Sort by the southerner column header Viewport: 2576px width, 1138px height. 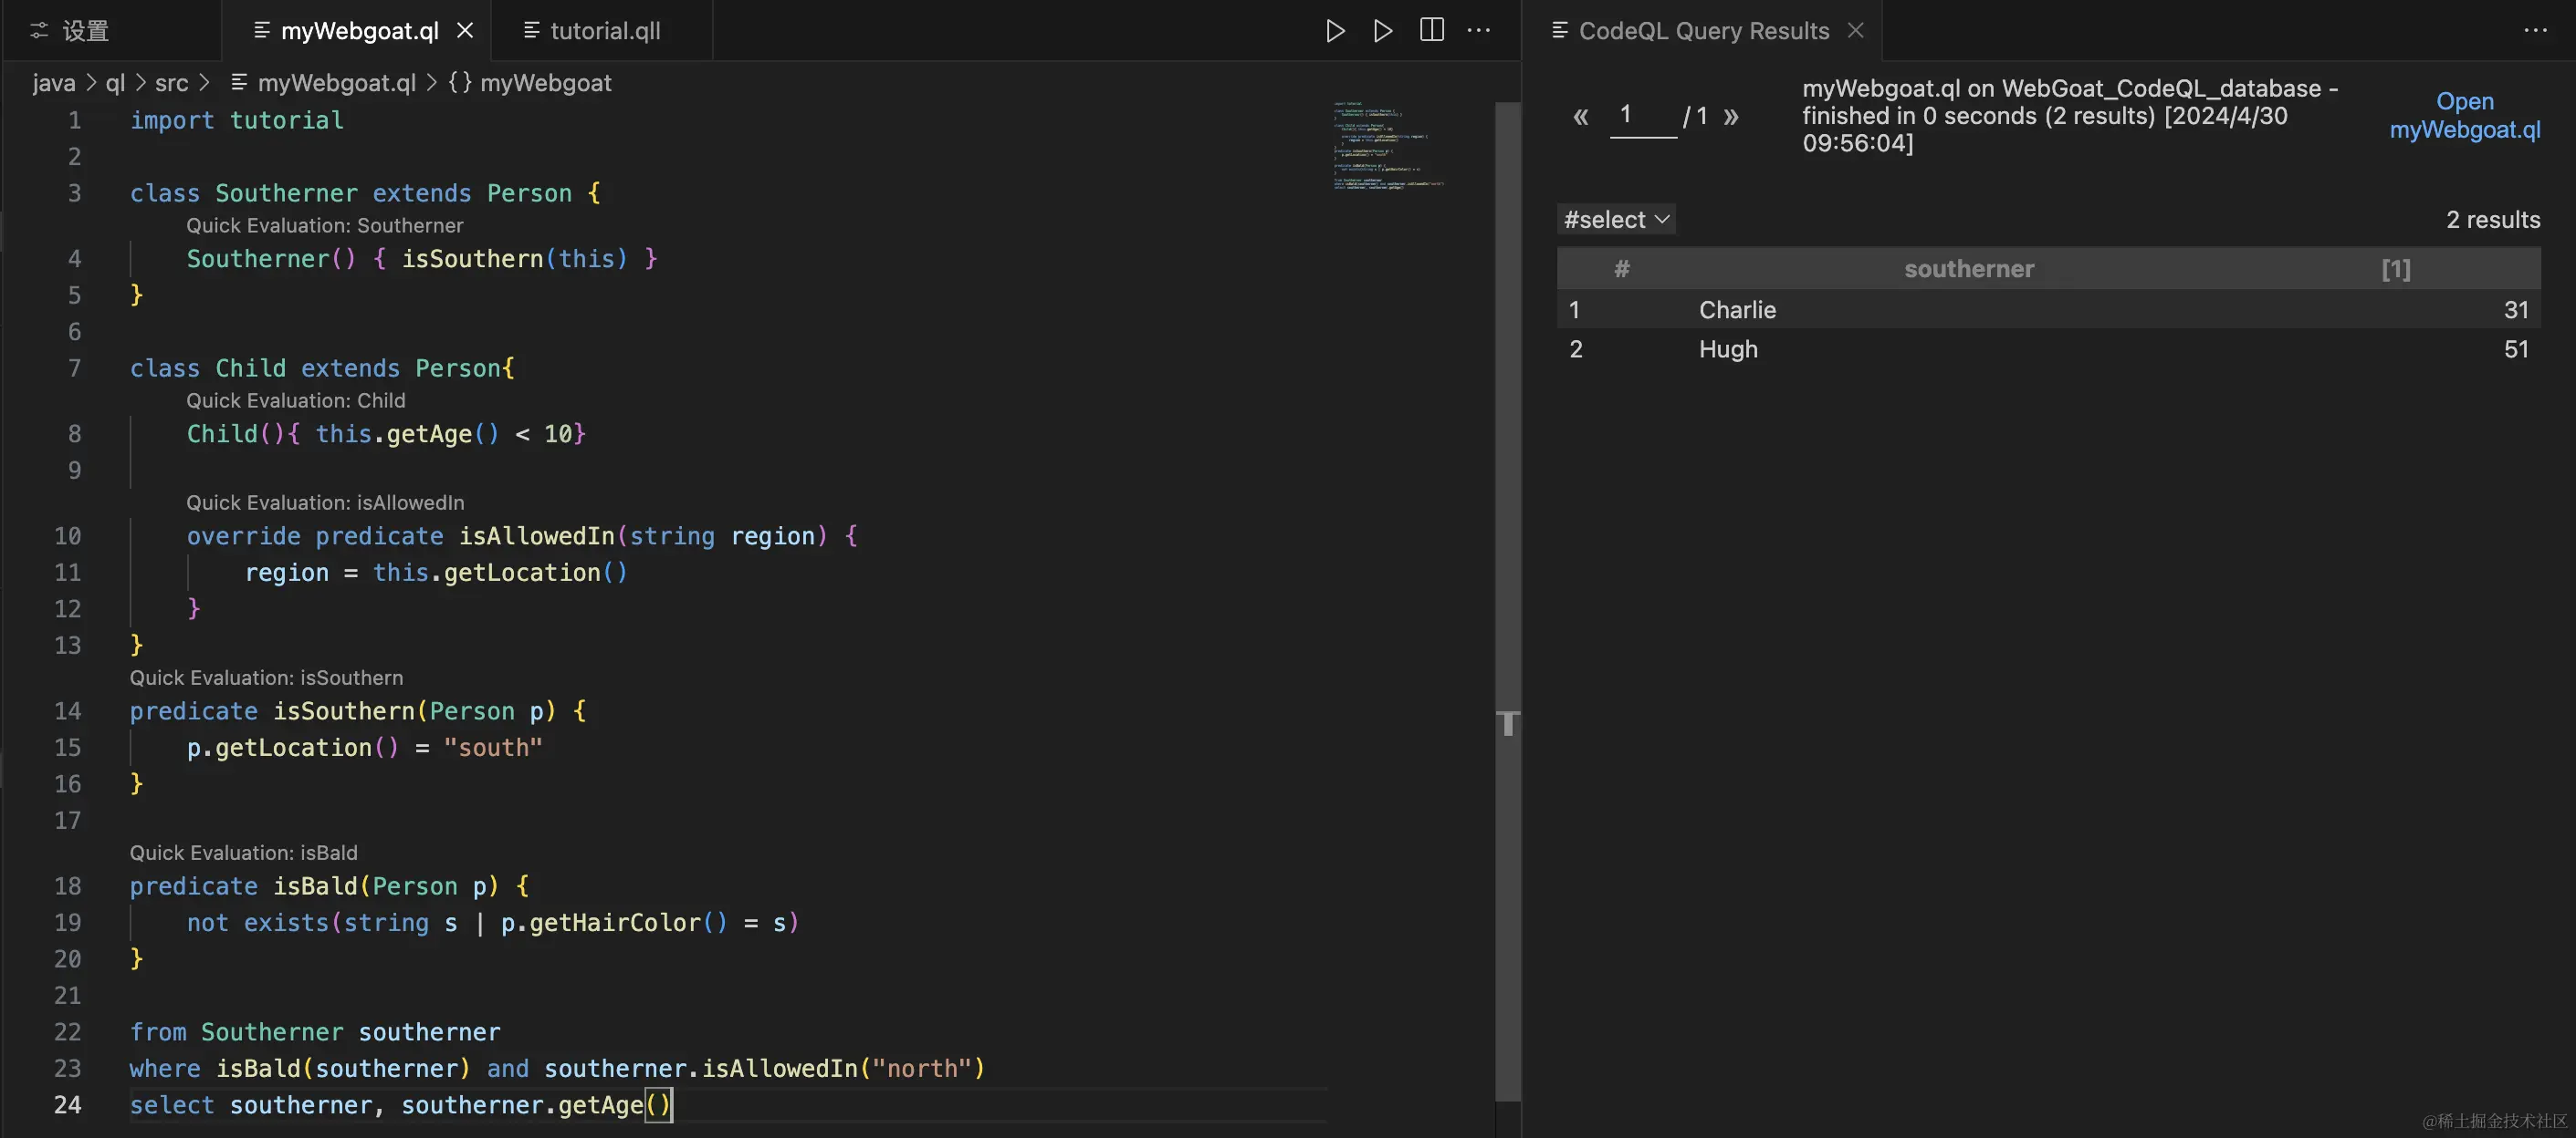pyautogui.click(x=1969, y=269)
